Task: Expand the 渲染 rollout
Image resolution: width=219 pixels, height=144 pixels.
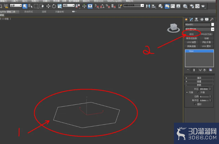Action: (199, 78)
